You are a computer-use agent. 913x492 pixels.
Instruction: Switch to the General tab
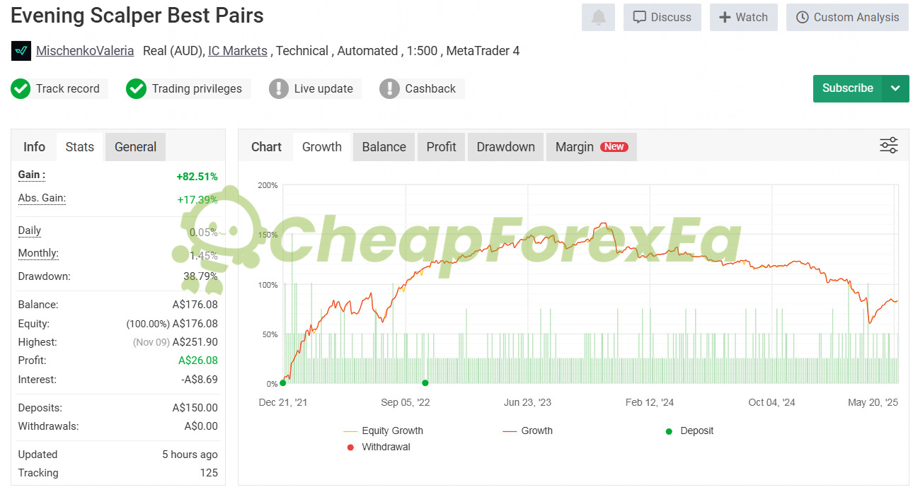(135, 147)
